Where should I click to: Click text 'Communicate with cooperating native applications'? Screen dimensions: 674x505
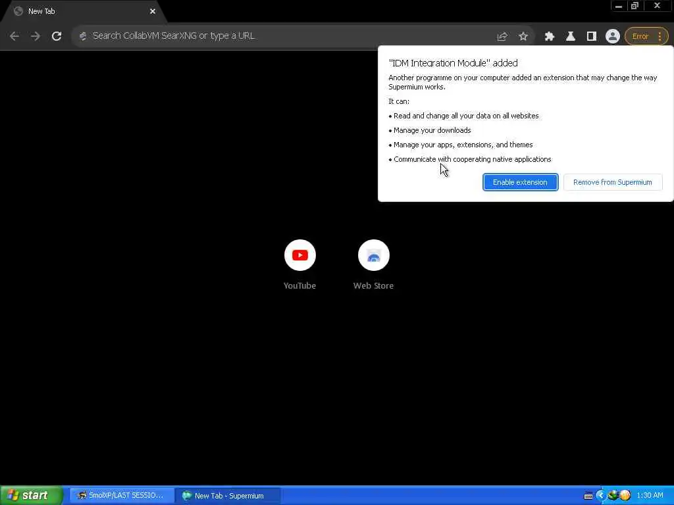[472, 159]
